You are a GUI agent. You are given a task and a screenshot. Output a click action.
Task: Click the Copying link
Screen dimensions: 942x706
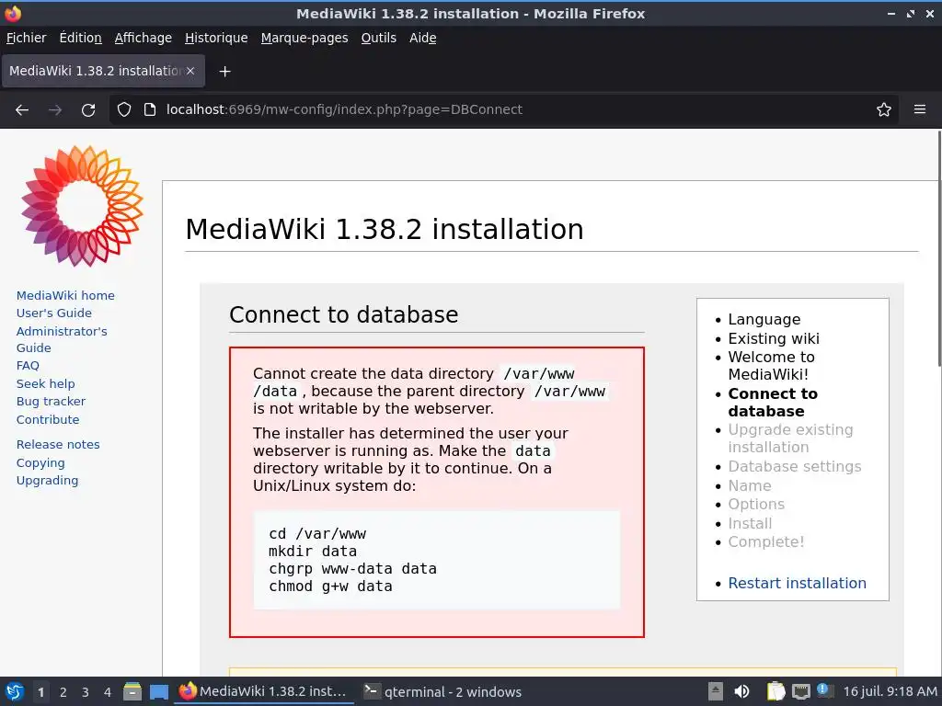pyautogui.click(x=40, y=463)
